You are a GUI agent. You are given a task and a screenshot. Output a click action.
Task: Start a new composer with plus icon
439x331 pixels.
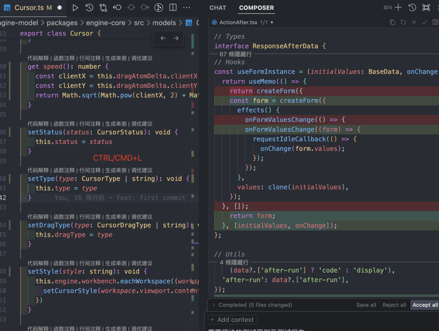point(398,7)
